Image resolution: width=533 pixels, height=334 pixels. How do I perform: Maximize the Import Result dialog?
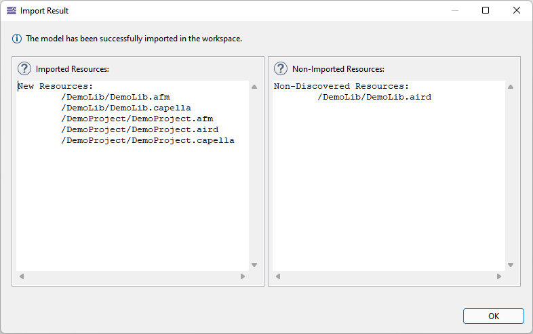[486, 10]
